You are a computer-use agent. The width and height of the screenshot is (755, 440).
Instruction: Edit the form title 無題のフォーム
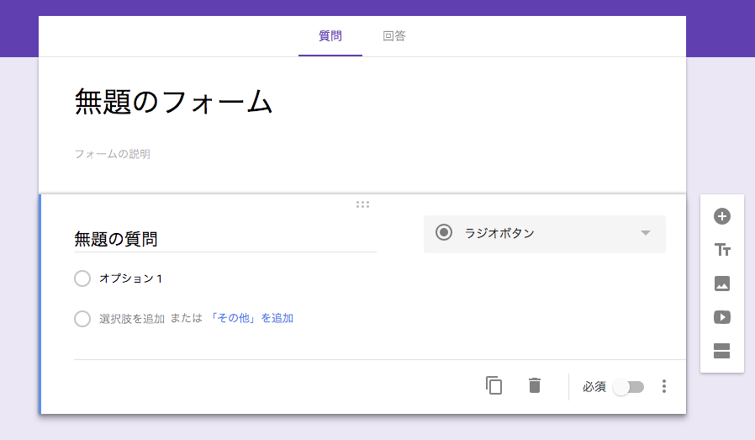pos(174,102)
